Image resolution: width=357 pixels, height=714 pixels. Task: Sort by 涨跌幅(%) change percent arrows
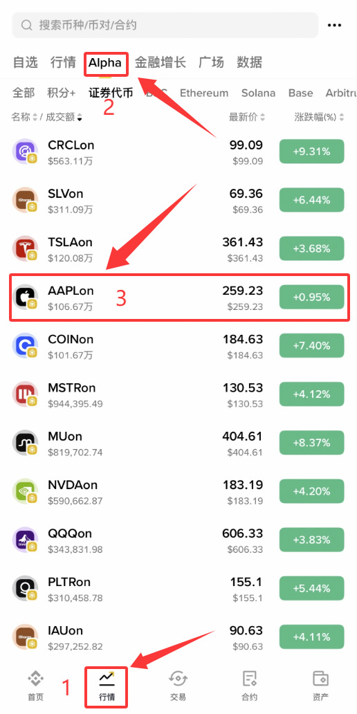click(342, 118)
